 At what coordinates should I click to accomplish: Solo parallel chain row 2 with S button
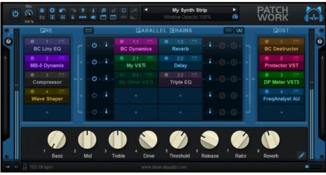[234, 62]
